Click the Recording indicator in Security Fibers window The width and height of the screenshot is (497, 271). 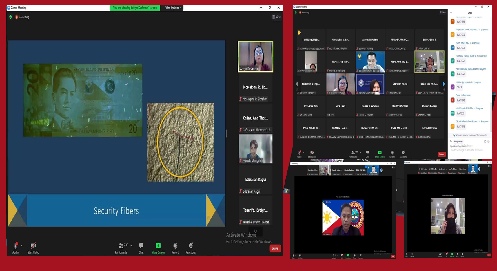pyautogui.click(x=22, y=17)
